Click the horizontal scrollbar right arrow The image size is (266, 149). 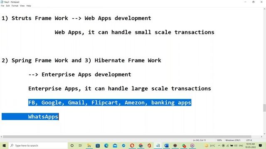(261, 137)
